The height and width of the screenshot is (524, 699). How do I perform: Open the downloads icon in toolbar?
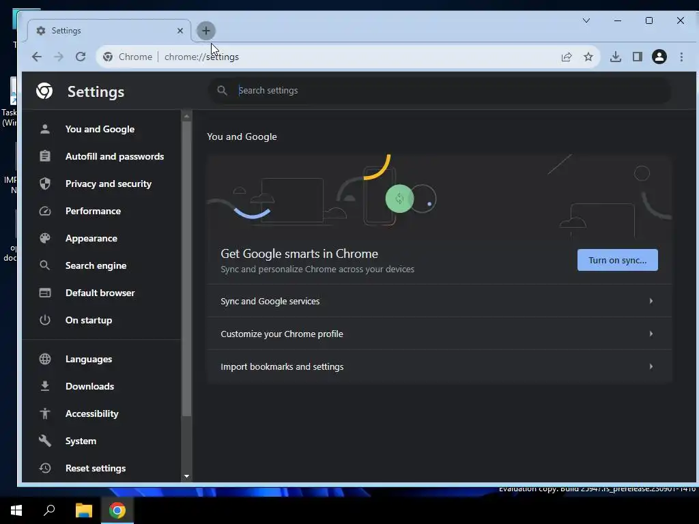click(x=616, y=57)
